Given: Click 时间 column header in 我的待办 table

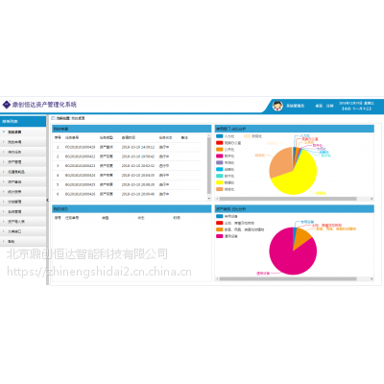Looking at the screenshot, I should pyautogui.click(x=177, y=218).
